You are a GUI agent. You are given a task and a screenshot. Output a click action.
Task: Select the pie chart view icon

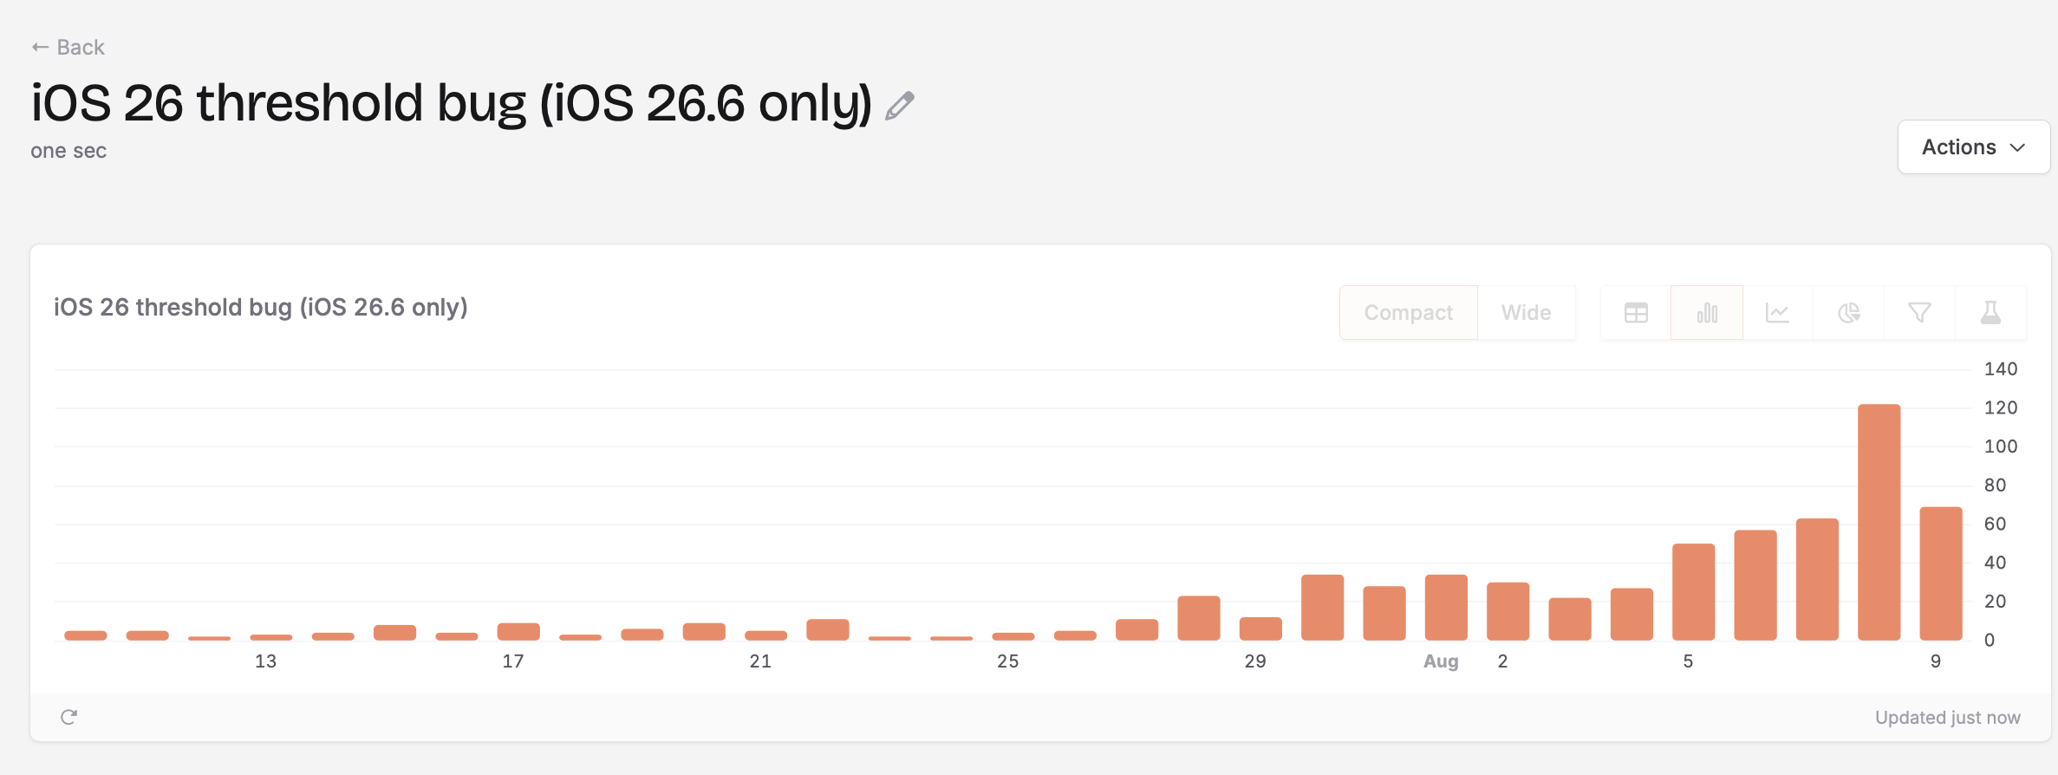coord(1849,313)
